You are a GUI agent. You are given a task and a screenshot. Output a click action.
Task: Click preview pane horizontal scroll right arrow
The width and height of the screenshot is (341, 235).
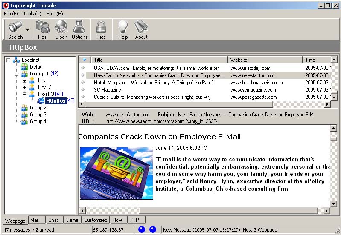(326, 210)
